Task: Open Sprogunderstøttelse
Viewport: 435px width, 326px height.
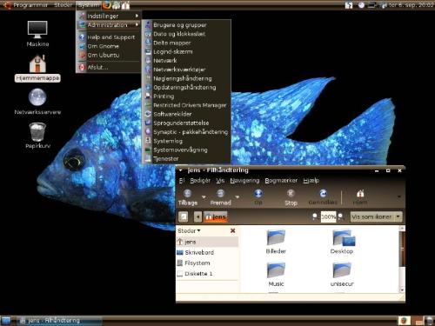Action: tap(186, 123)
